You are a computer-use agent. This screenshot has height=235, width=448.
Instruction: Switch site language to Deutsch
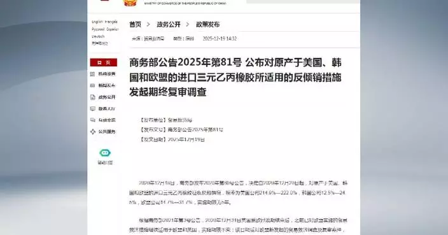[98, 36]
